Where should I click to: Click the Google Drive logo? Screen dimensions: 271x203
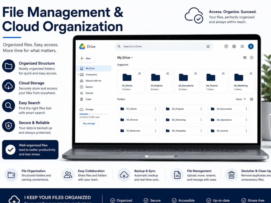[82, 47]
